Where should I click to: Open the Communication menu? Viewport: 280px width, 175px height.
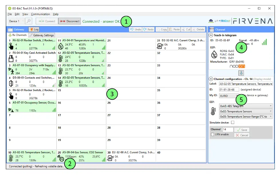[40, 14]
